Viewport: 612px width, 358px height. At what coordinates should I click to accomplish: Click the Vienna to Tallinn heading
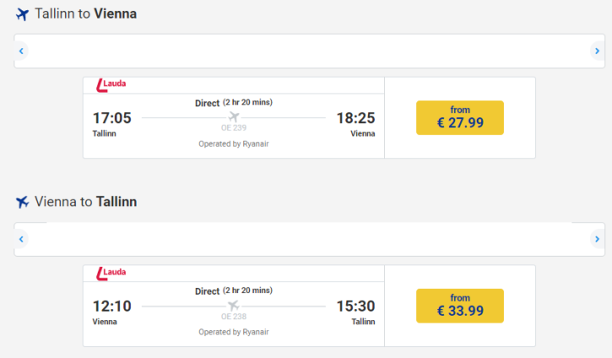86,202
